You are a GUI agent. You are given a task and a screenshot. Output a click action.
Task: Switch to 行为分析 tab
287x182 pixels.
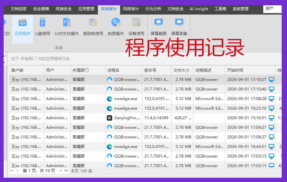coord(153,9)
